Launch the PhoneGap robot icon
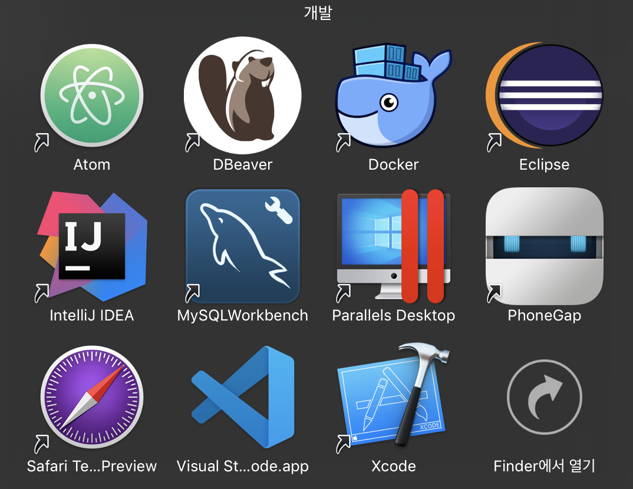 pyautogui.click(x=544, y=246)
